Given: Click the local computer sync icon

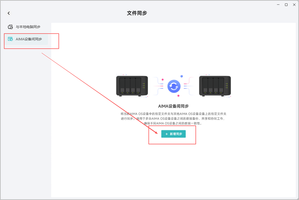Looking at the screenshot, I should tap(10, 27).
